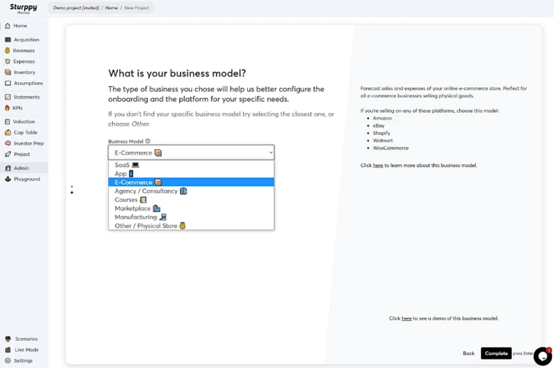The width and height of the screenshot is (554, 368).
Task: Go to Settings in sidebar
Action: [23, 360]
